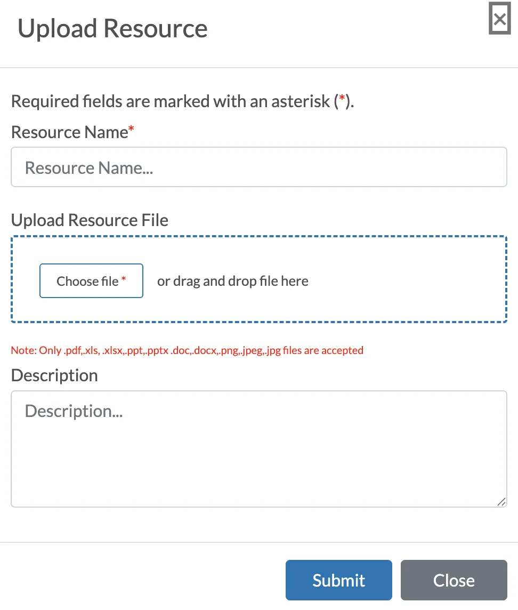This screenshot has width=518, height=610.
Task: Click the Description textarea resize handle
Action: 501,502
